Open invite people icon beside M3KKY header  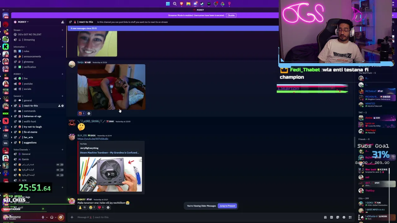pyautogui.click(x=63, y=22)
